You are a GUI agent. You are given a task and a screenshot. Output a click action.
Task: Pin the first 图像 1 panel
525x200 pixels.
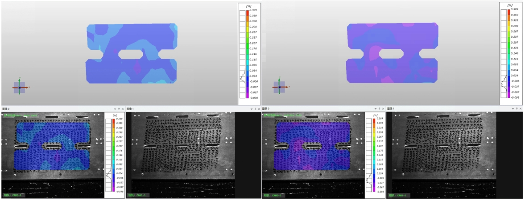pos(255,109)
